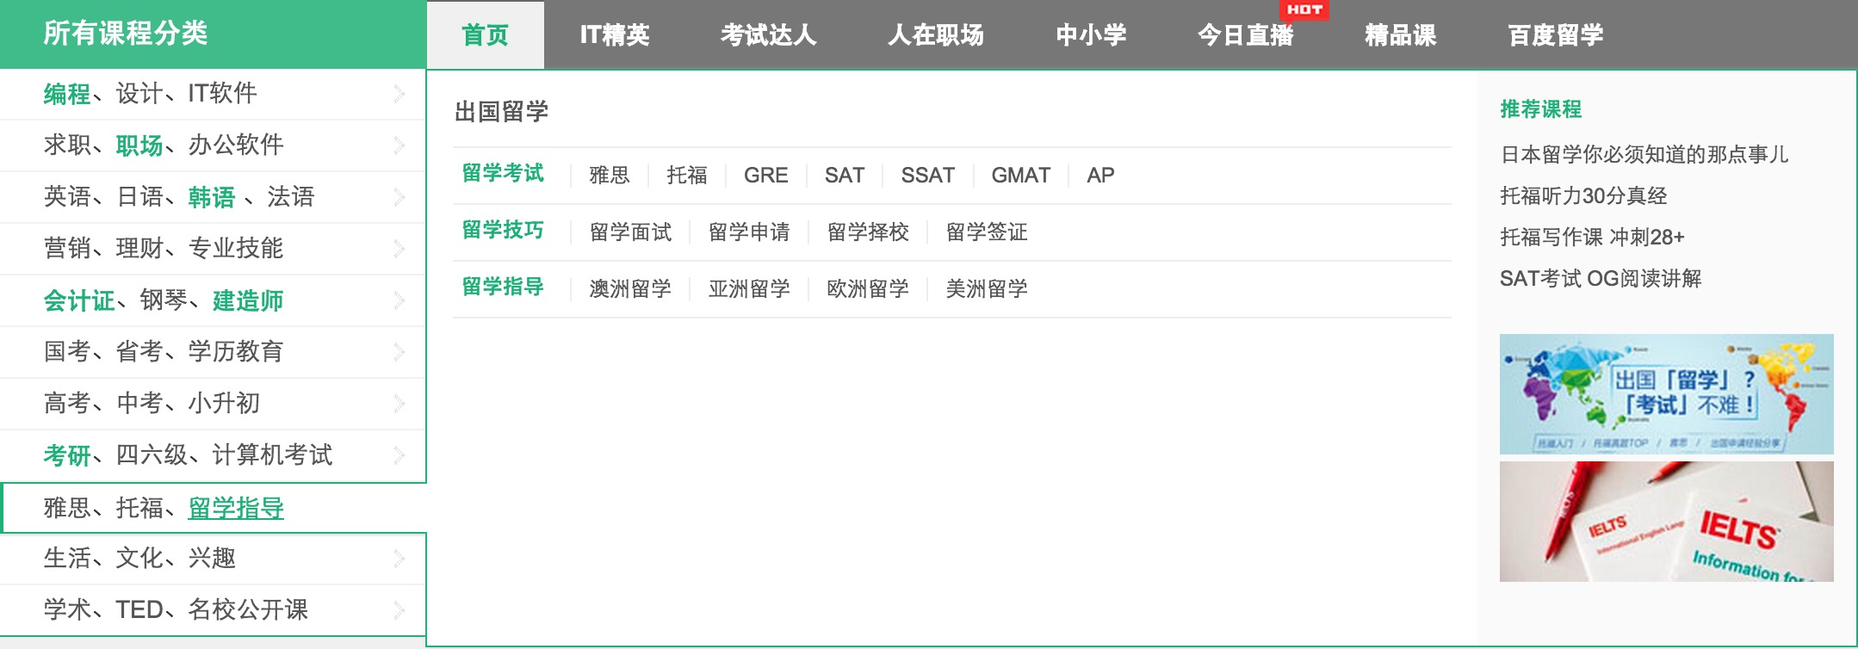Click the chevron beside 考研、四六级、计算机考试
Screen dimensions: 1858x649
point(399,455)
